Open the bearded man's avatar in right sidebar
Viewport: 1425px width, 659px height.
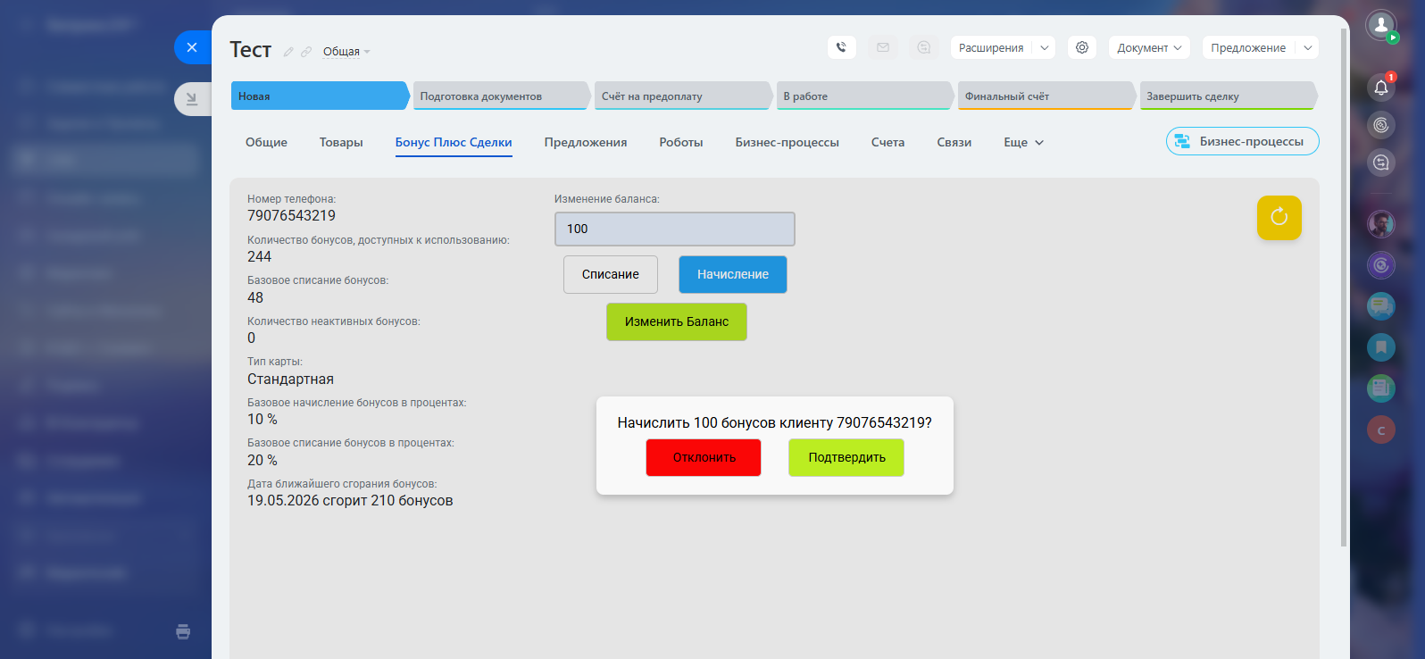tap(1381, 223)
